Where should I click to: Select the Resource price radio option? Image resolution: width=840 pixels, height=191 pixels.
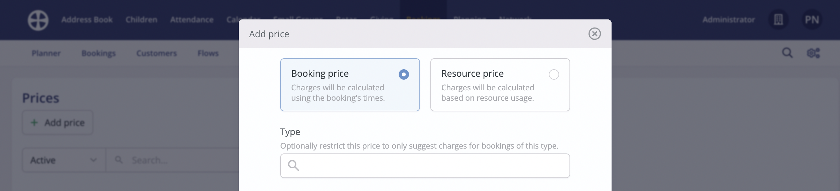pos(554,74)
